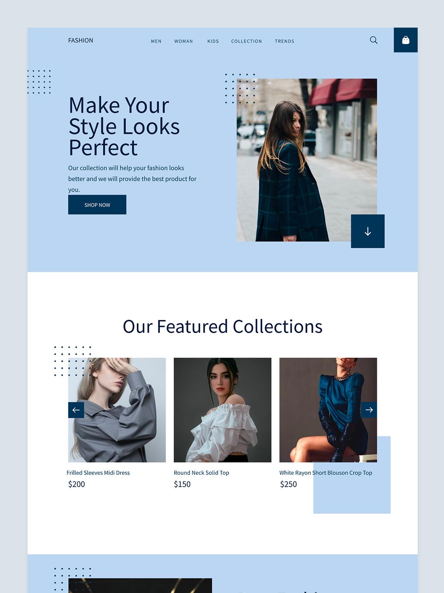The width and height of the screenshot is (444, 593).
Task: Advance collections with right arrow
Action: 369,410
